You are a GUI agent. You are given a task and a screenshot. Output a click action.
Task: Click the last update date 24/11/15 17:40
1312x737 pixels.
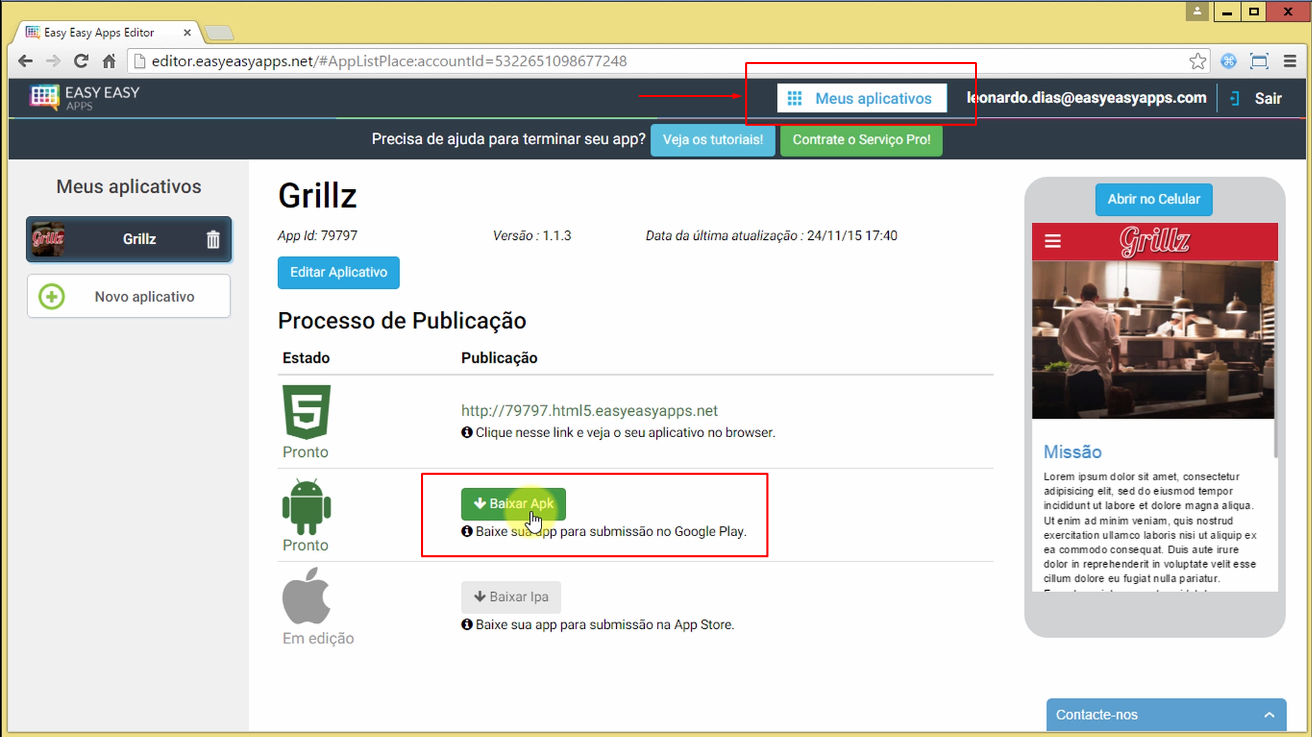click(852, 236)
